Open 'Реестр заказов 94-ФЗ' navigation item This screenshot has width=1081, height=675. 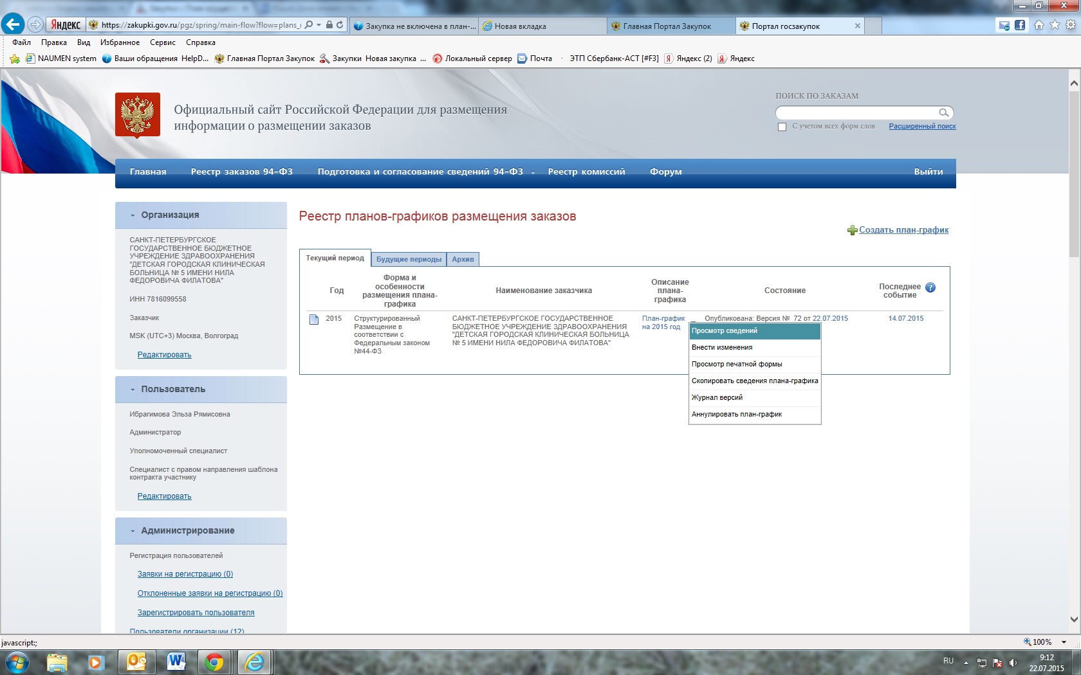[x=241, y=172]
